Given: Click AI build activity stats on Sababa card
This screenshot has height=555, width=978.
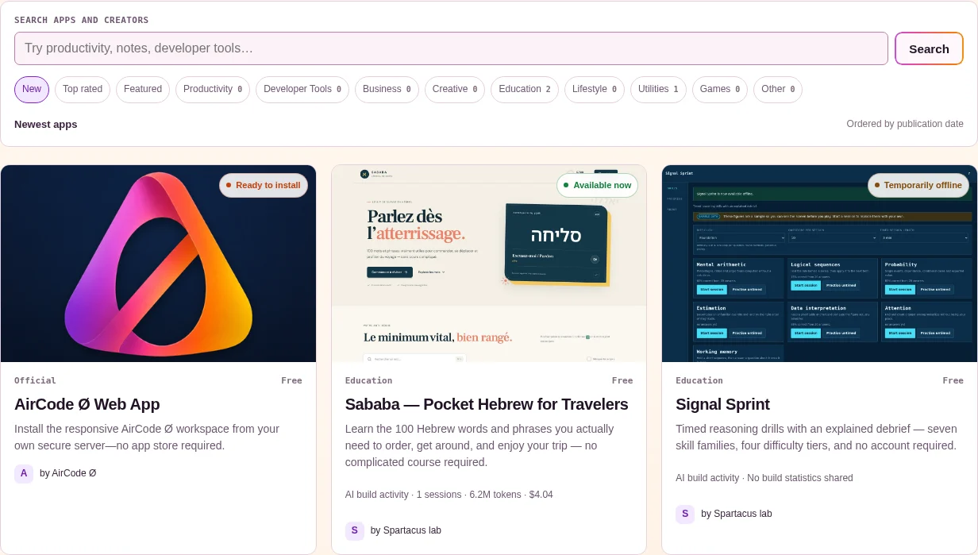Looking at the screenshot, I should [449, 495].
